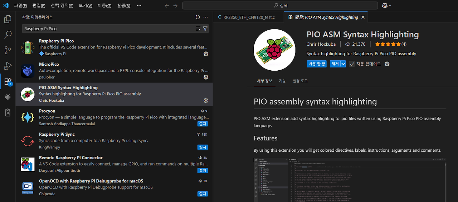Switch to the Changelog (변경 로그) tab
The height and width of the screenshot is (202, 458).
click(300, 81)
